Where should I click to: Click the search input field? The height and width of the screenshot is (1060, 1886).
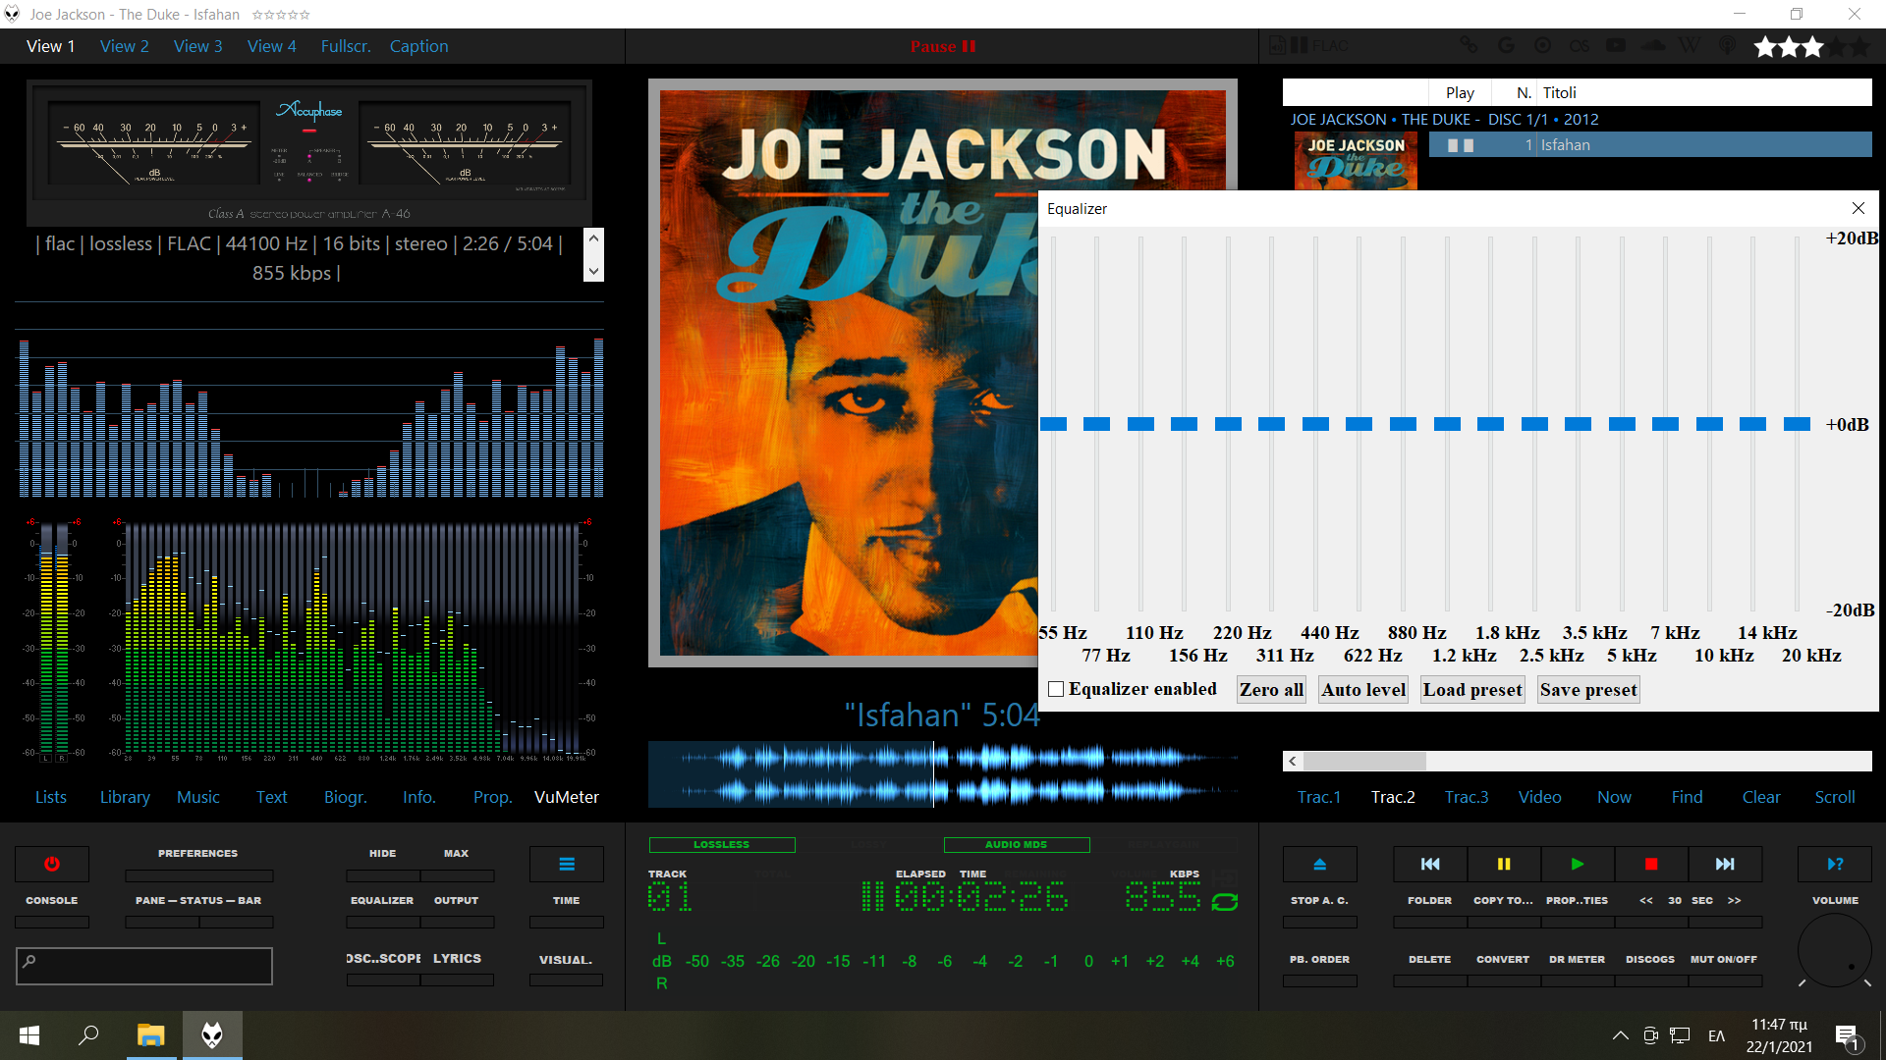144,966
